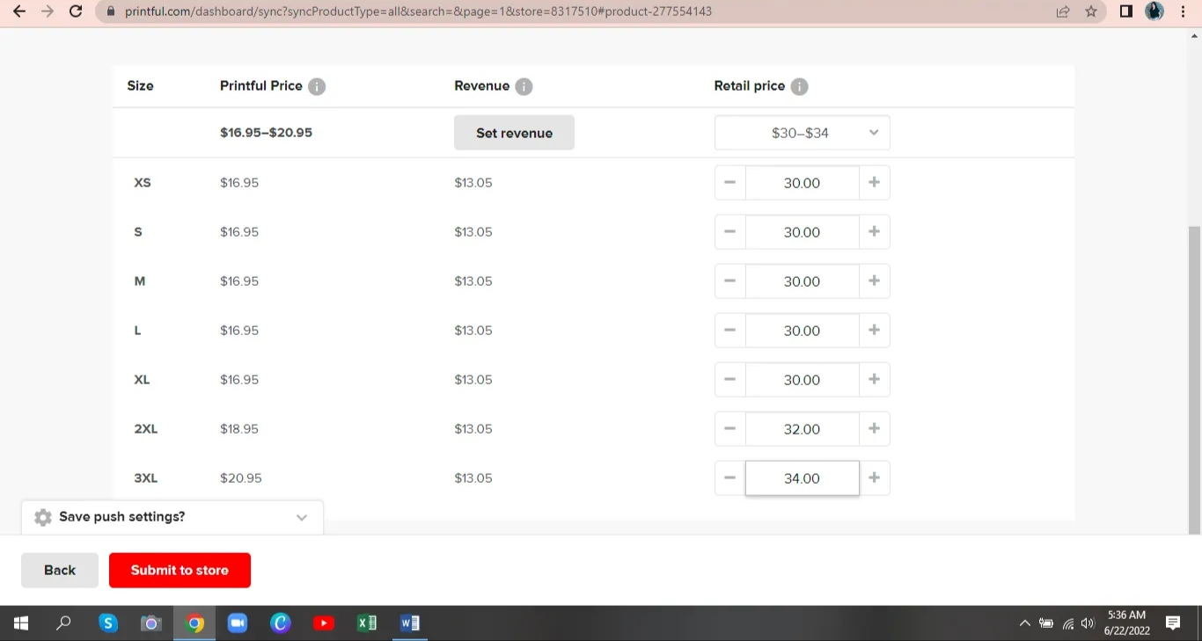The width and height of the screenshot is (1202, 641).
Task: Open the Chrome three-dot menu
Action: coord(1183,11)
